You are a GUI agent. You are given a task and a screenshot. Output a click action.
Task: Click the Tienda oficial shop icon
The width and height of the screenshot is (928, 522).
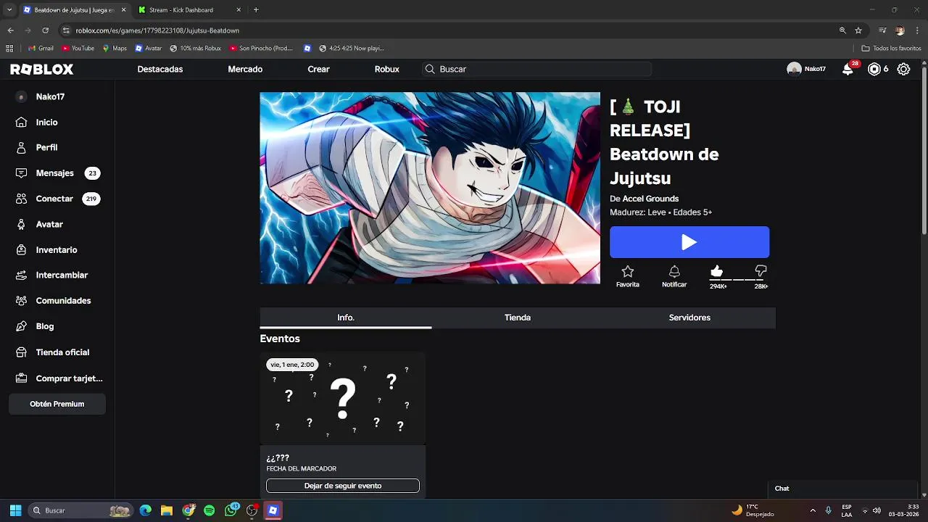coord(22,352)
